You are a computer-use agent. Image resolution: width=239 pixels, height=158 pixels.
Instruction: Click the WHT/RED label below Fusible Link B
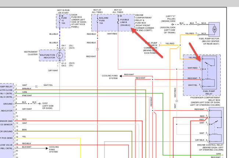pyautogui.click(x=112, y=34)
